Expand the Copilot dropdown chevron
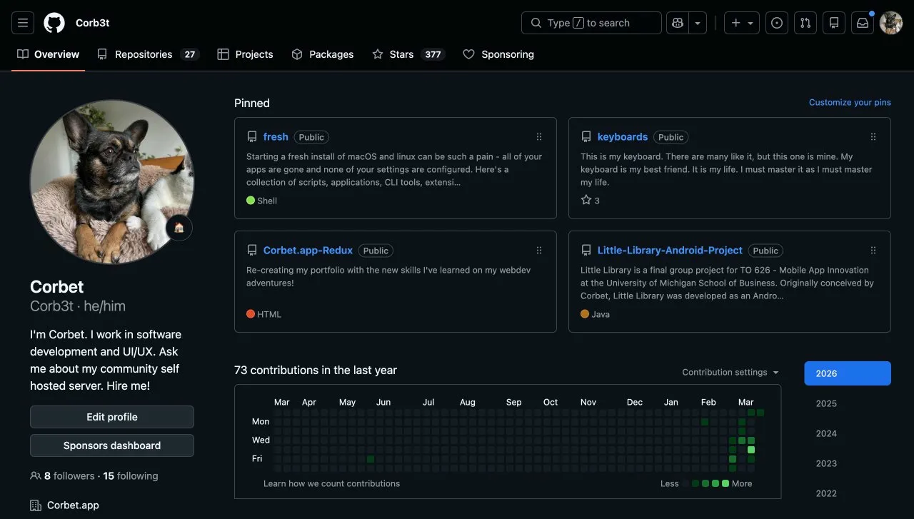The image size is (914, 519). [698, 22]
